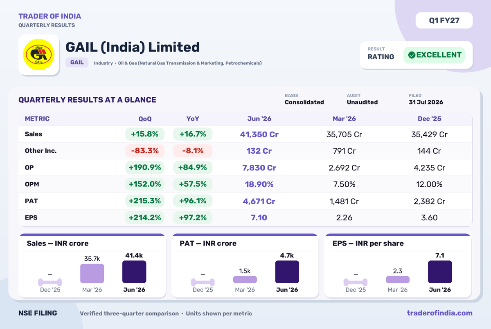The image size is (491, 329).
Task: Click the Verified three-quarter comparison footer text
Action: click(129, 313)
